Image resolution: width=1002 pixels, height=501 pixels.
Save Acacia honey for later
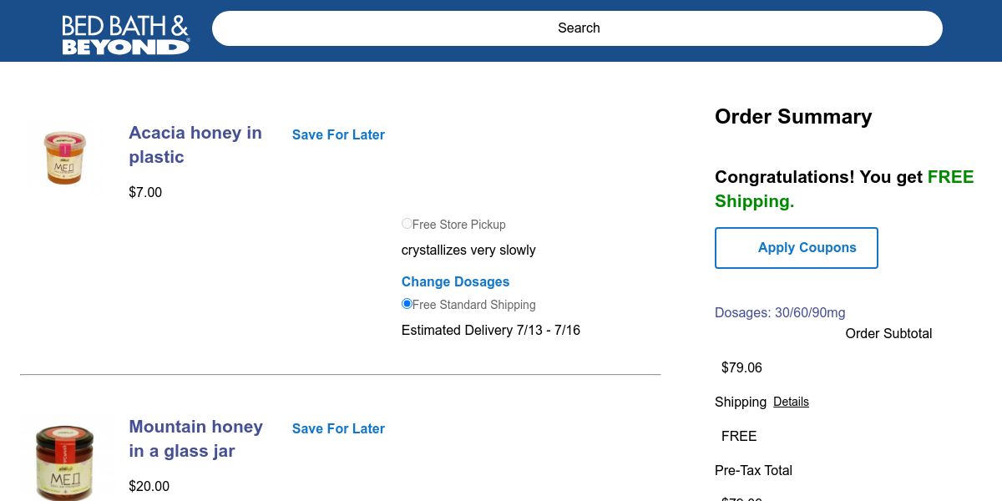[338, 134]
